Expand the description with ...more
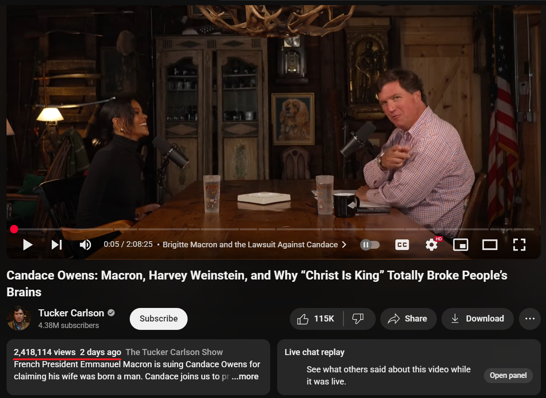546x398 pixels. tap(245, 377)
